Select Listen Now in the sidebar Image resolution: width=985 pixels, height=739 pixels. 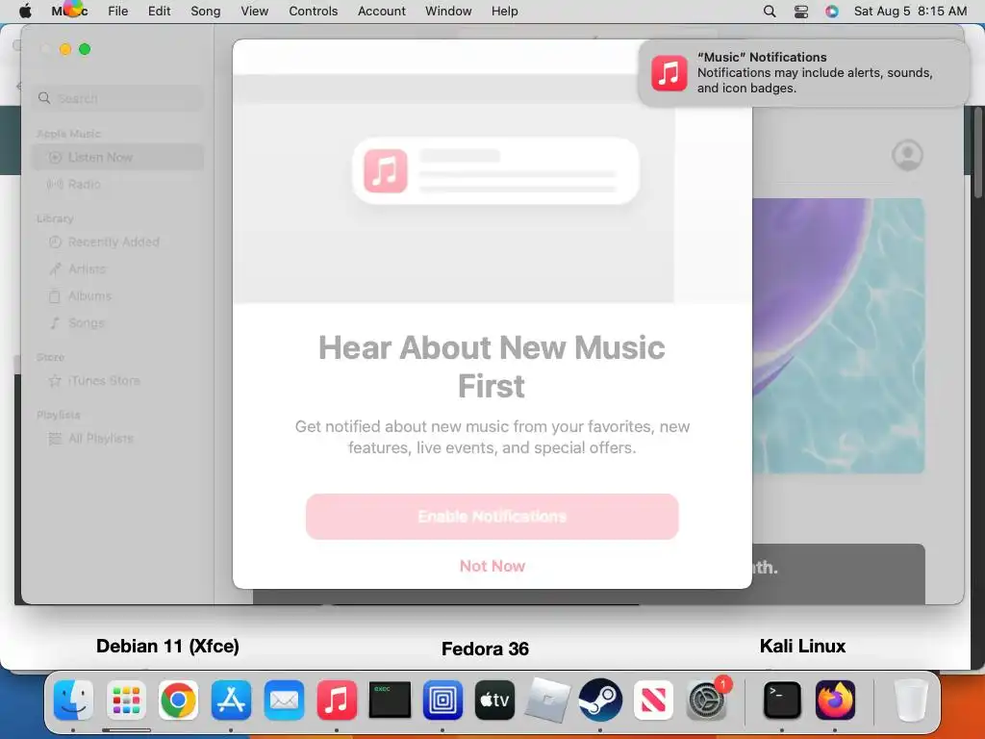point(118,157)
